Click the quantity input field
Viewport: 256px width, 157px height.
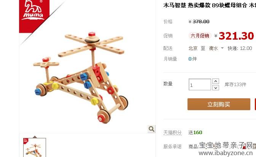click(200, 84)
